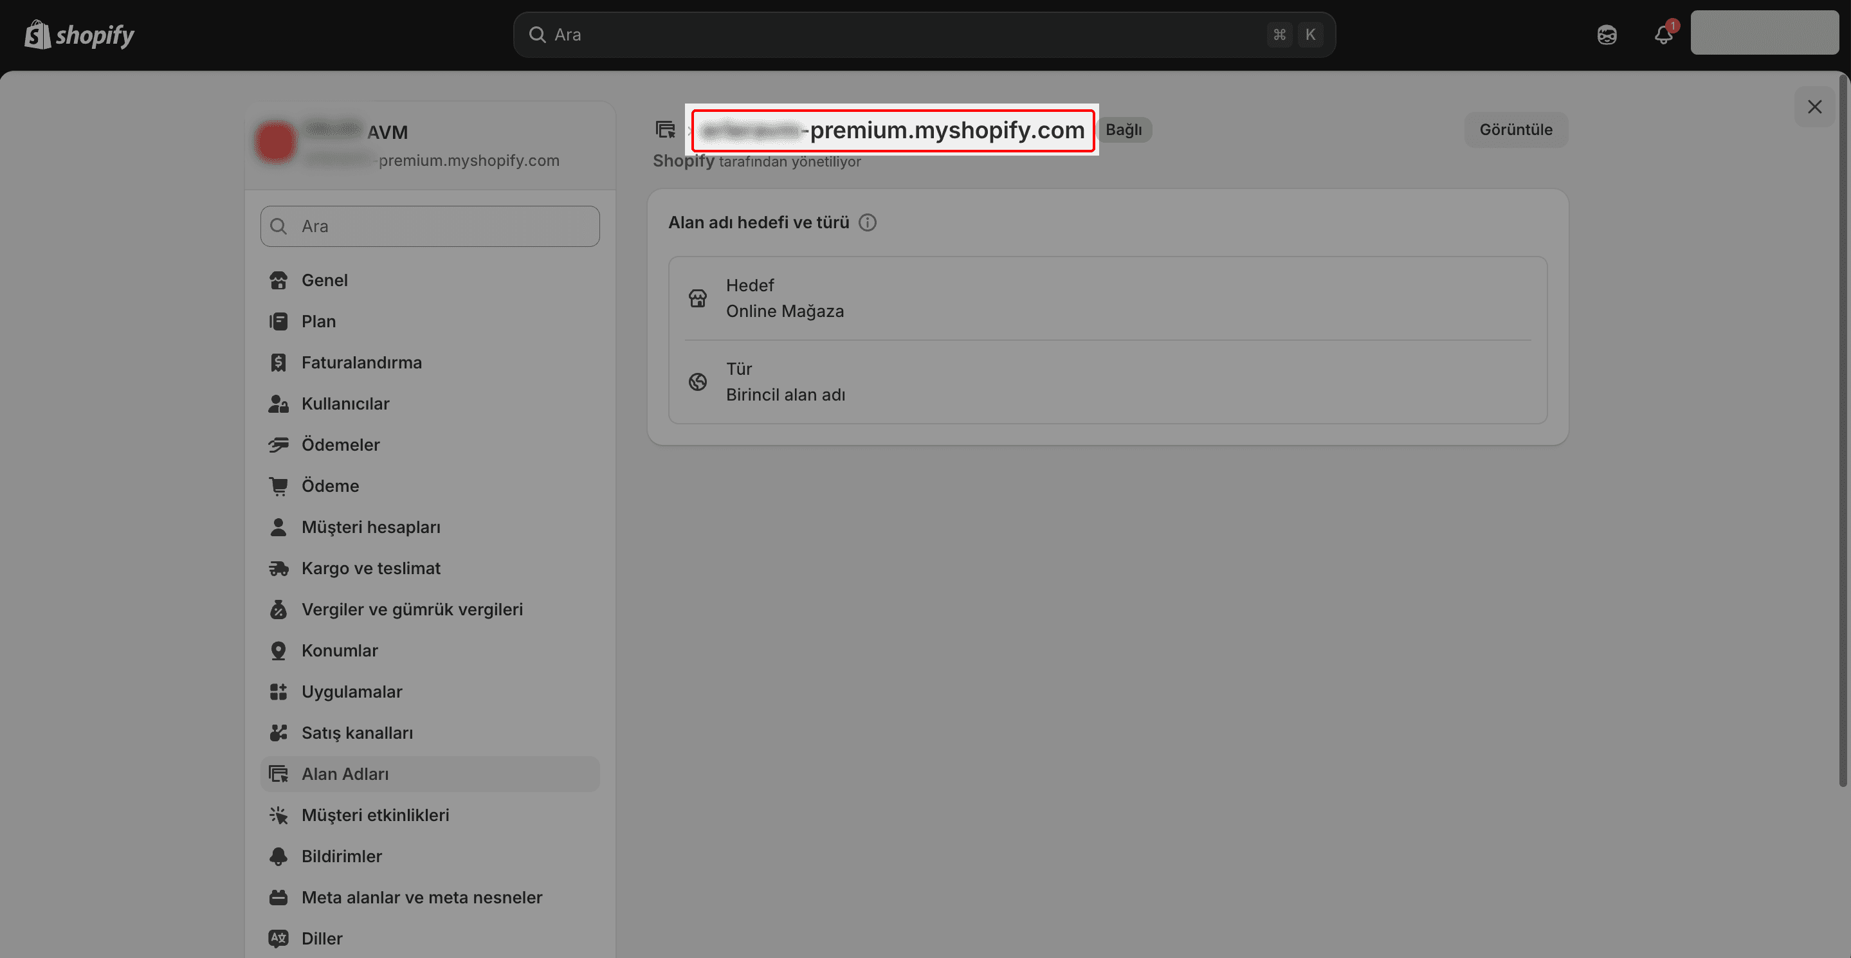This screenshot has width=1851, height=958.
Task: Select Müşteri etkinlikleri item
Action: tap(375, 815)
